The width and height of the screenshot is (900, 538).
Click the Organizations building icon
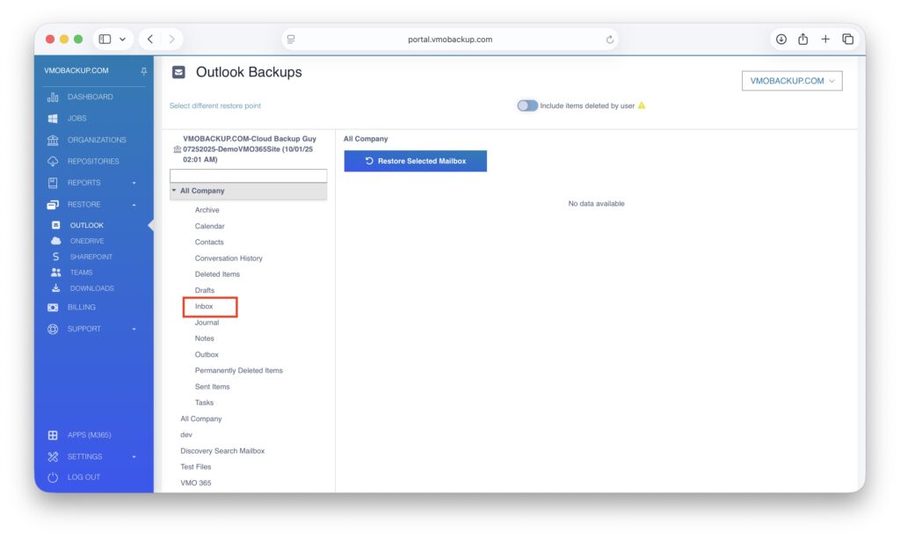(53, 140)
